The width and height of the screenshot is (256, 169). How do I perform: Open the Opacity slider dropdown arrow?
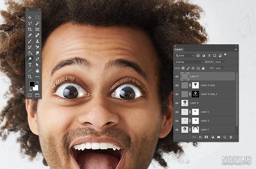pos(225,62)
